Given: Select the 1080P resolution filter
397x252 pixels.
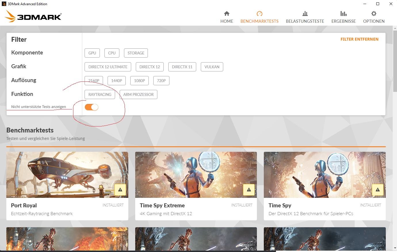Looking at the screenshot, I should (x=140, y=81).
